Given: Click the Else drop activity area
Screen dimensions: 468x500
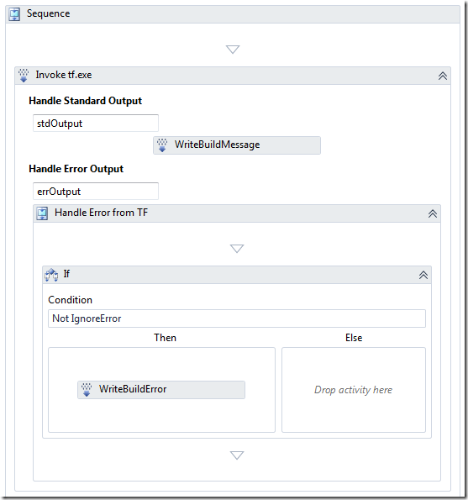Looking at the screenshot, I should click(354, 390).
